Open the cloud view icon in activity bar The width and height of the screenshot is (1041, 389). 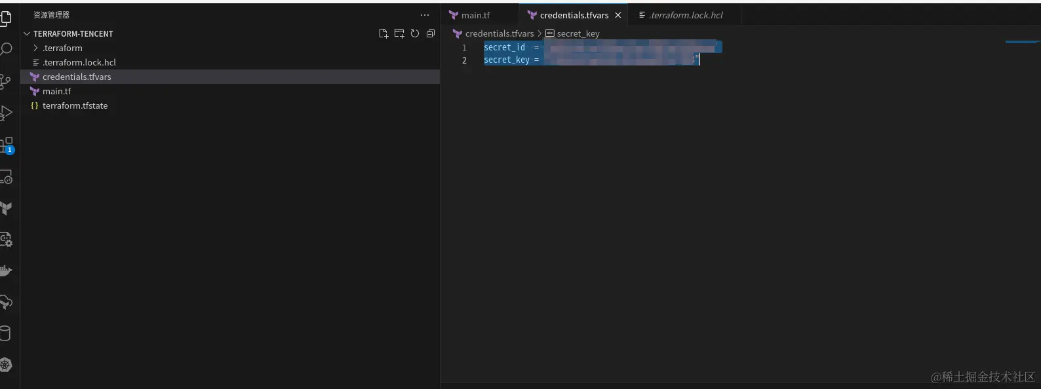pyautogui.click(x=6, y=302)
